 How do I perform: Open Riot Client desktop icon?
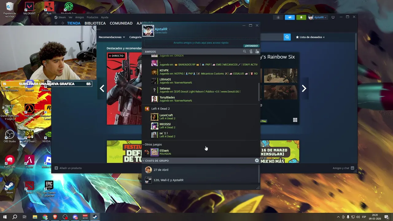click(x=10, y=162)
